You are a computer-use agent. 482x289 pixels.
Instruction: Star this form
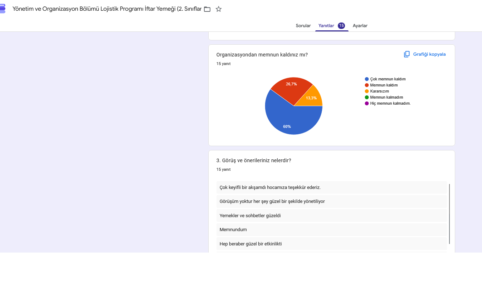219,9
